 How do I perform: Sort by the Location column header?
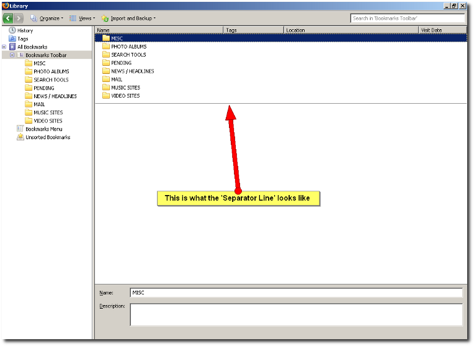[x=351, y=30]
